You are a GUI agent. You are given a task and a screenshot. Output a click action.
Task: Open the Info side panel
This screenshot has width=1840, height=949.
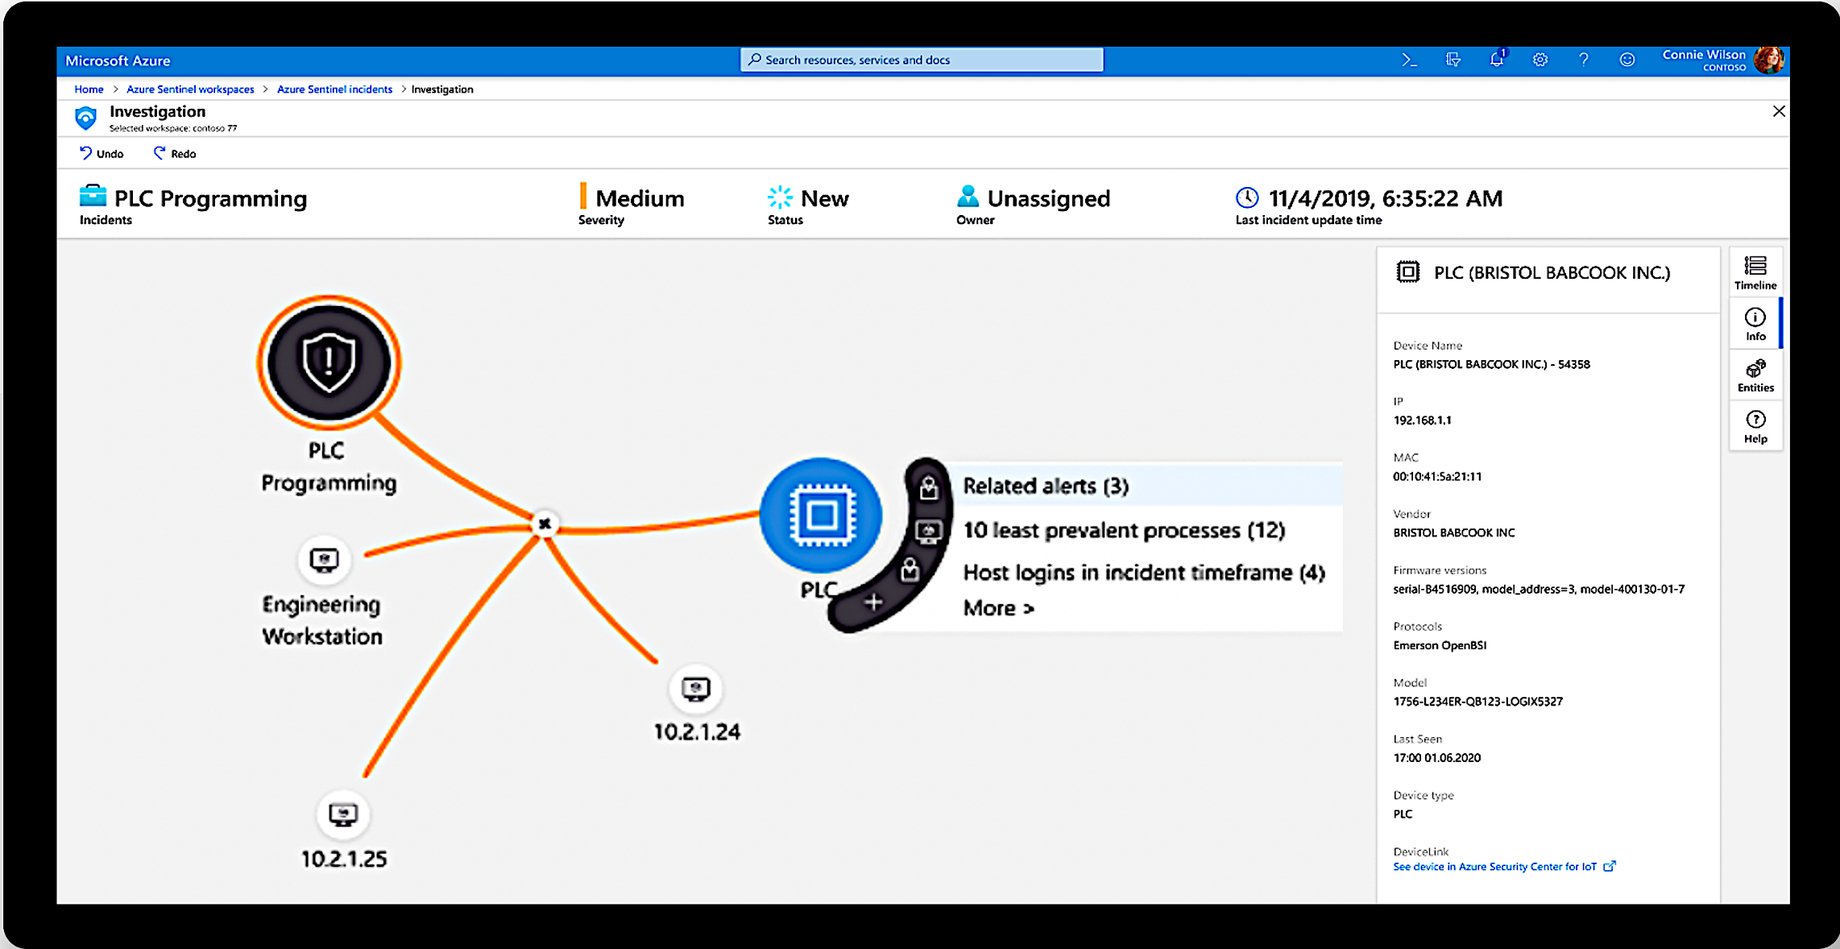pos(1755,325)
